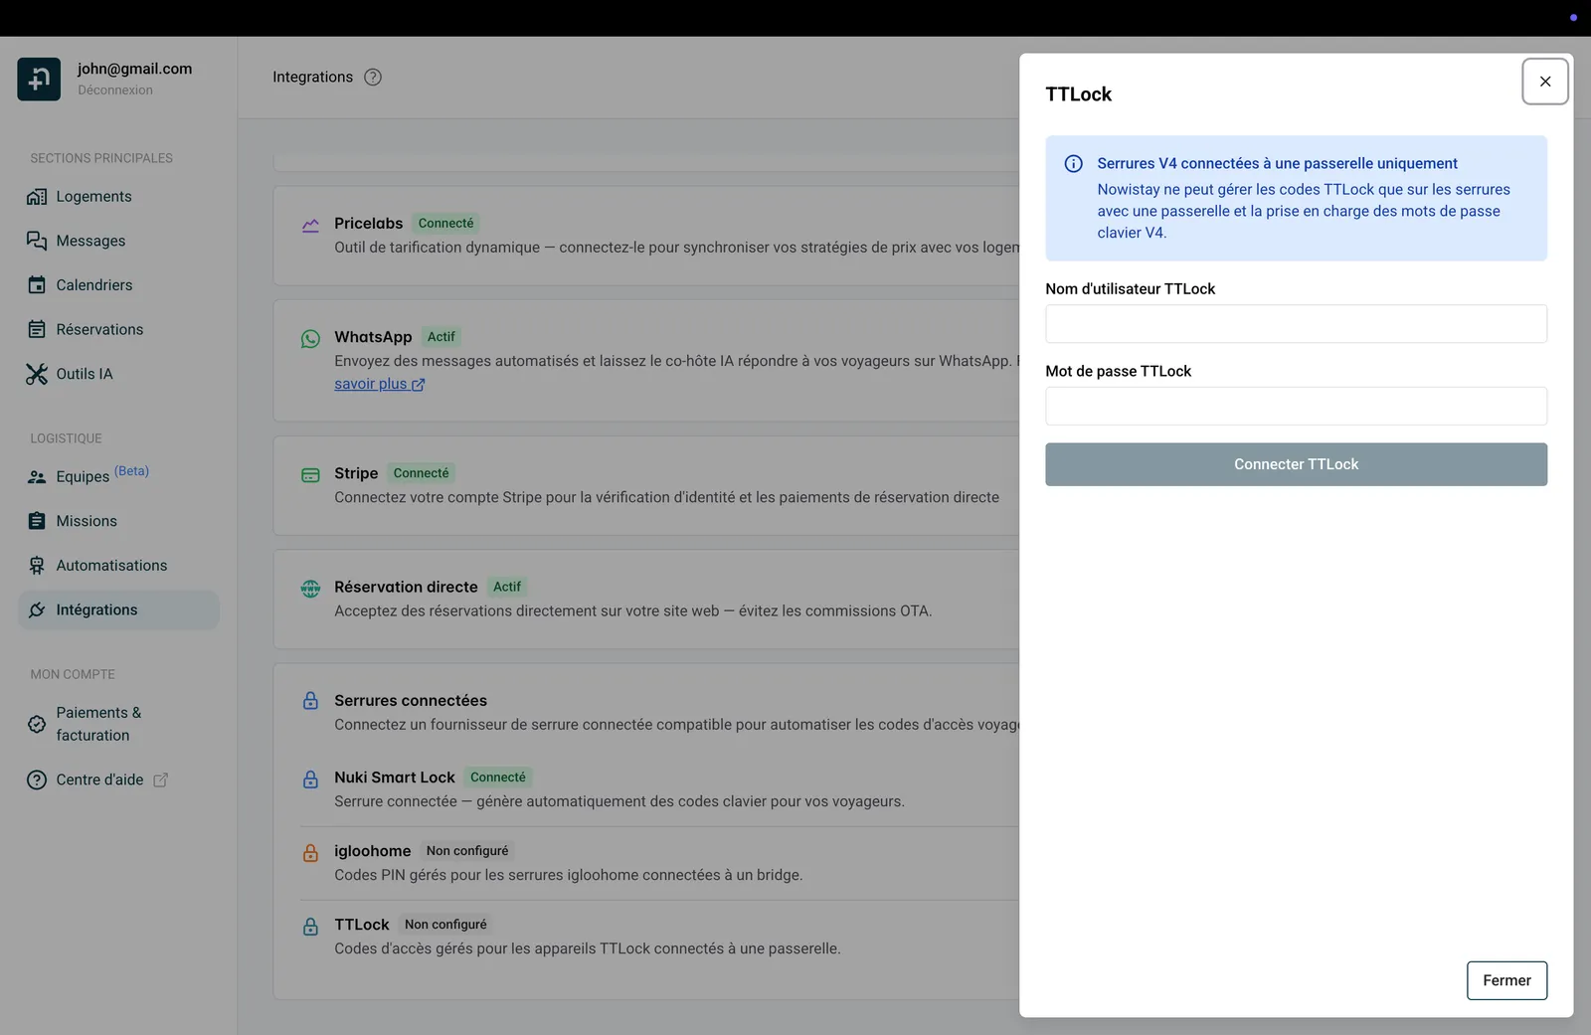Close the TTLock panel with the X
Viewport: 1591px width, 1035px height.
1545,82
